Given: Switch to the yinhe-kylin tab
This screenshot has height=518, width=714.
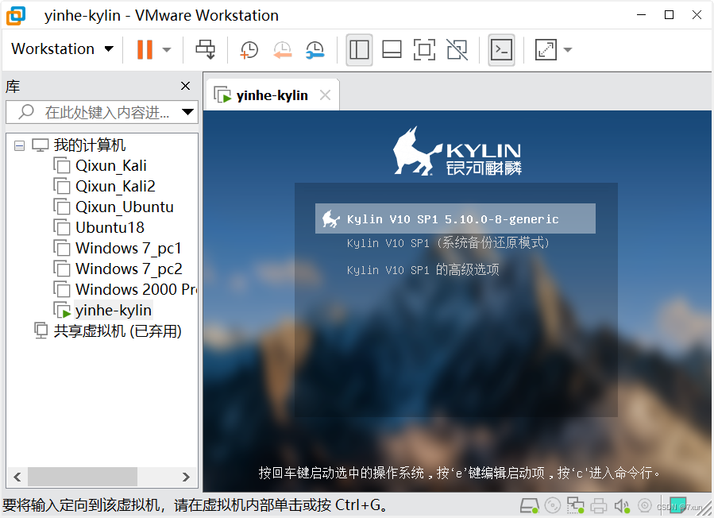Looking at the screenshot, I should [272, 95].
